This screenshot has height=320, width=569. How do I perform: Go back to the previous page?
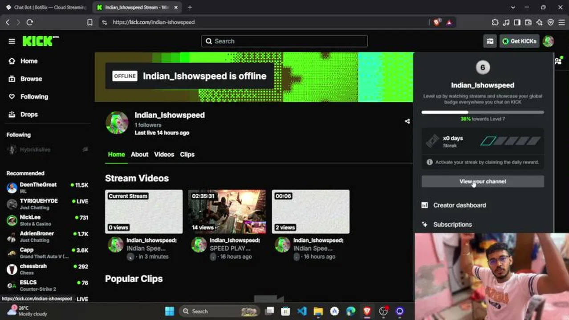coord(8,22)
